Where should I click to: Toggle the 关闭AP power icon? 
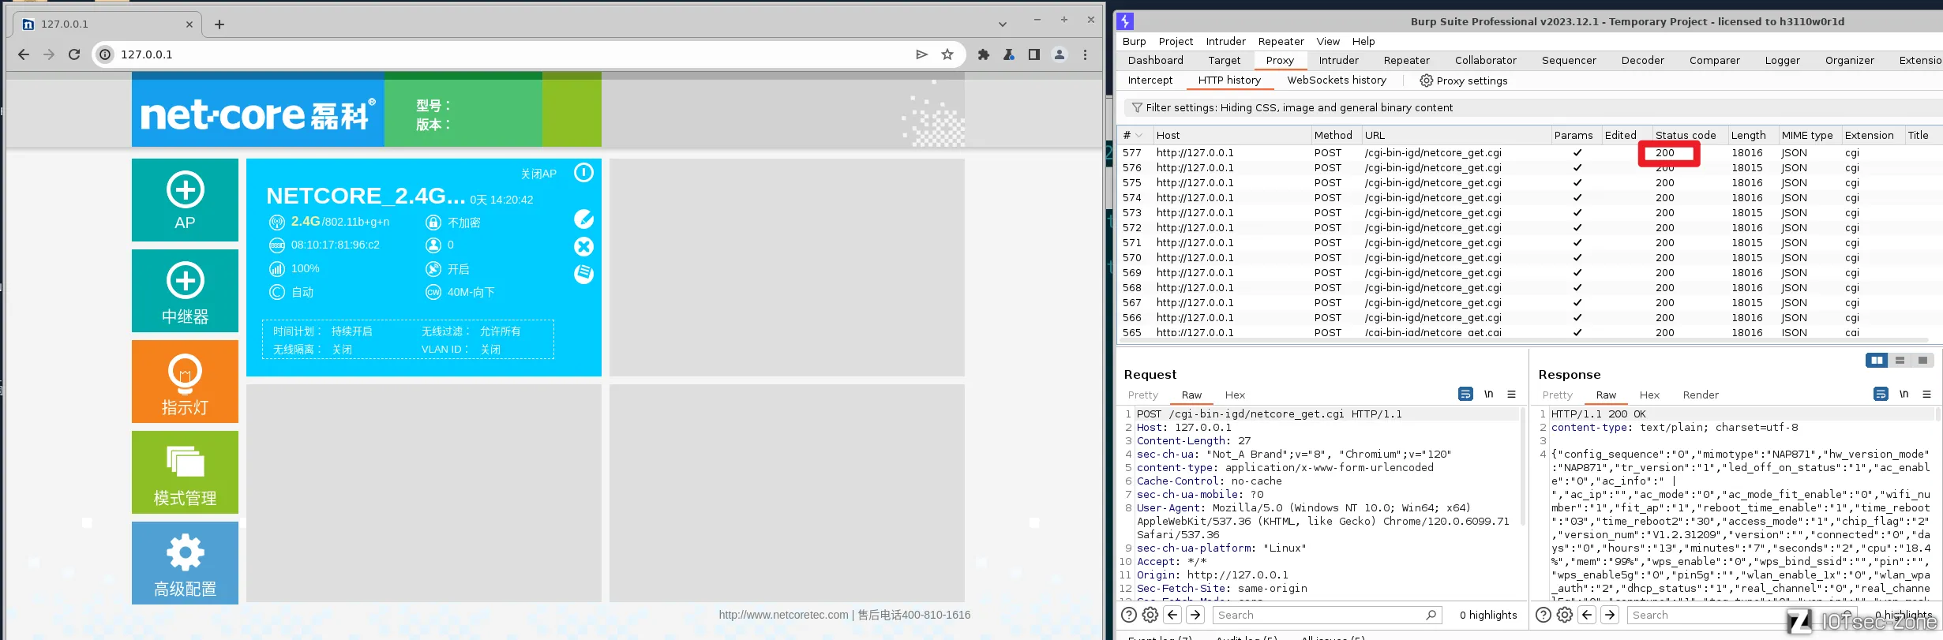pos(583,173)
